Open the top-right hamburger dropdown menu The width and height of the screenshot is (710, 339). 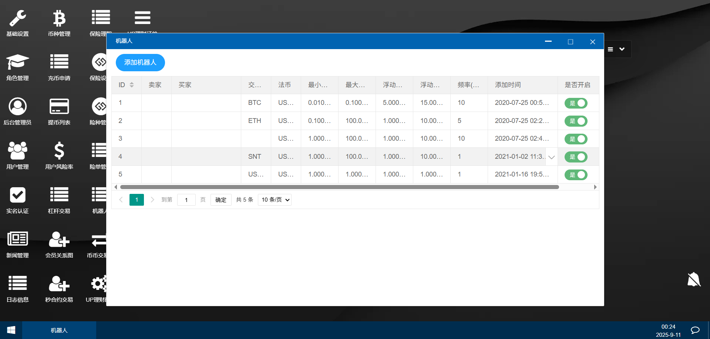coord(616,49)
